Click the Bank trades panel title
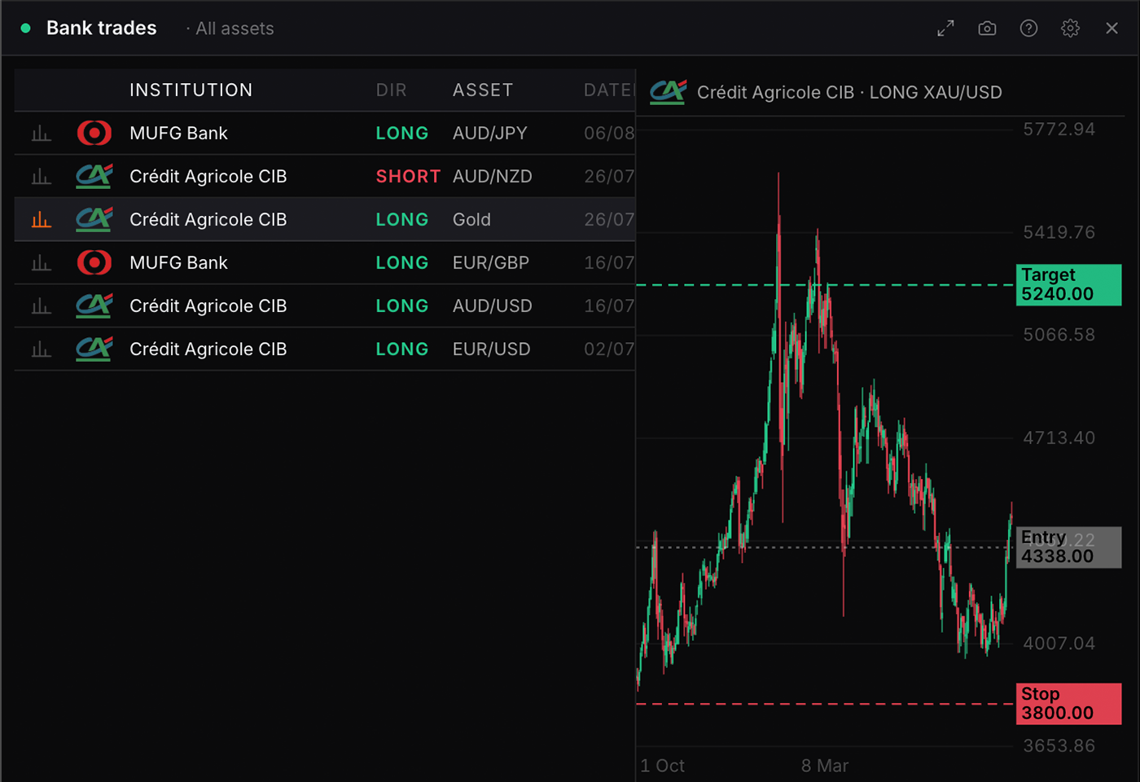This screenshot has height=782, width=1140. point(101,28)
